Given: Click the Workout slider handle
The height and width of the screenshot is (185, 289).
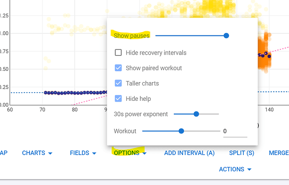Looking at the screenshot, I should 181,131.
